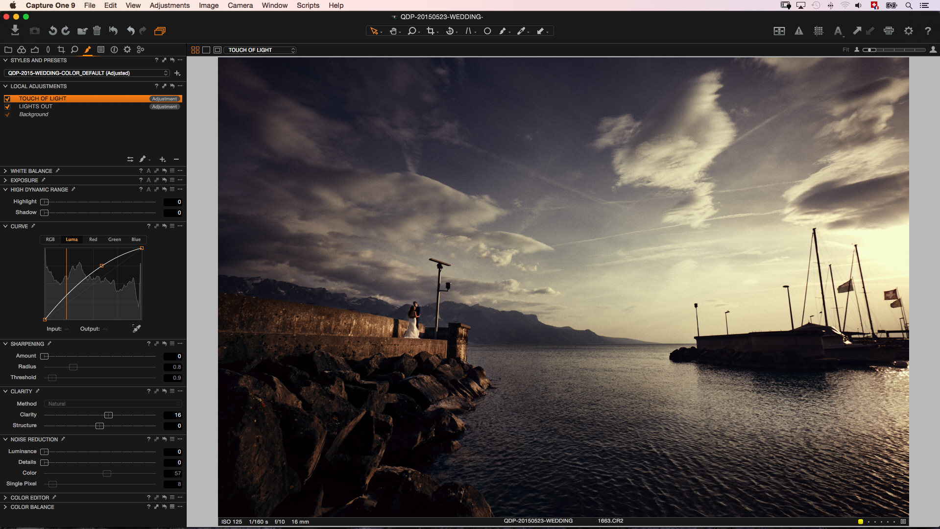Select the LIGHTS OUT adjustment layer
Image resolution: width=940 pixels, height=529 pixels.
click(x=92, y=107)
